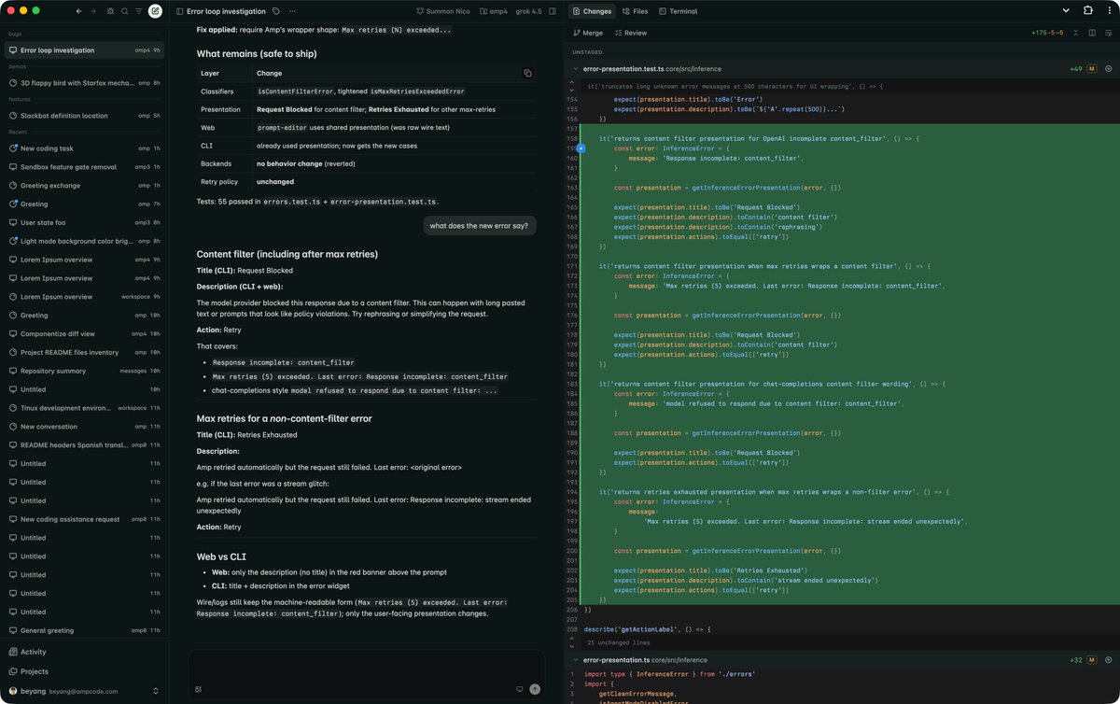
Task: Open the Componentize diff view thread
Action: point(84,333)
